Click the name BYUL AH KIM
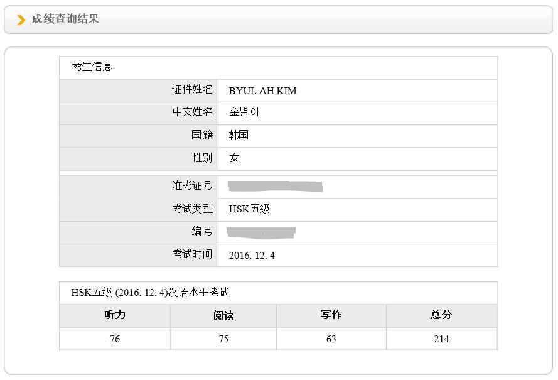The image size is (558, 380). pyautogui.click(x=262, y=91)
